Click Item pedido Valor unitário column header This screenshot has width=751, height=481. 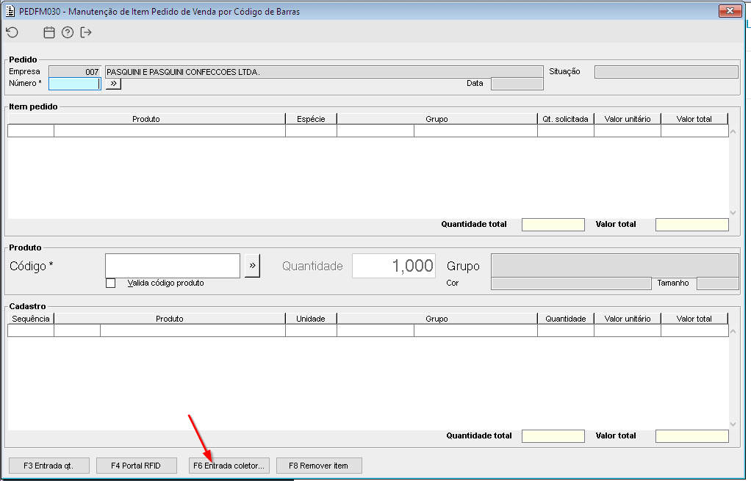point(628,119)
